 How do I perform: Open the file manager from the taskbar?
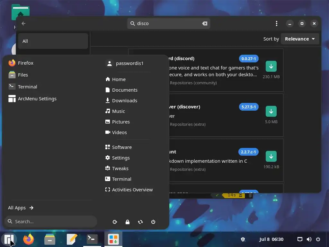pyautogui.click(x=50, y=239)
